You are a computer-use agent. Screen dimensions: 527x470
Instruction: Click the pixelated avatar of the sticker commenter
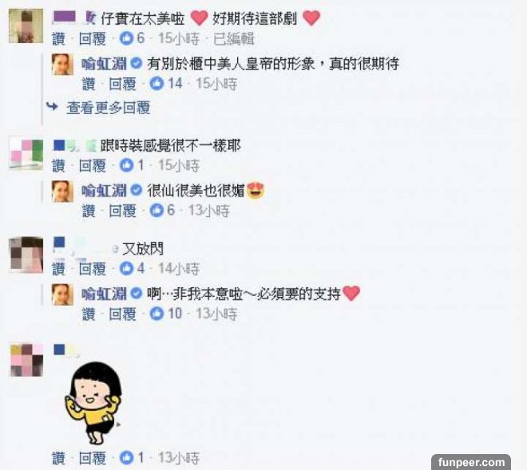click(27, 360)
